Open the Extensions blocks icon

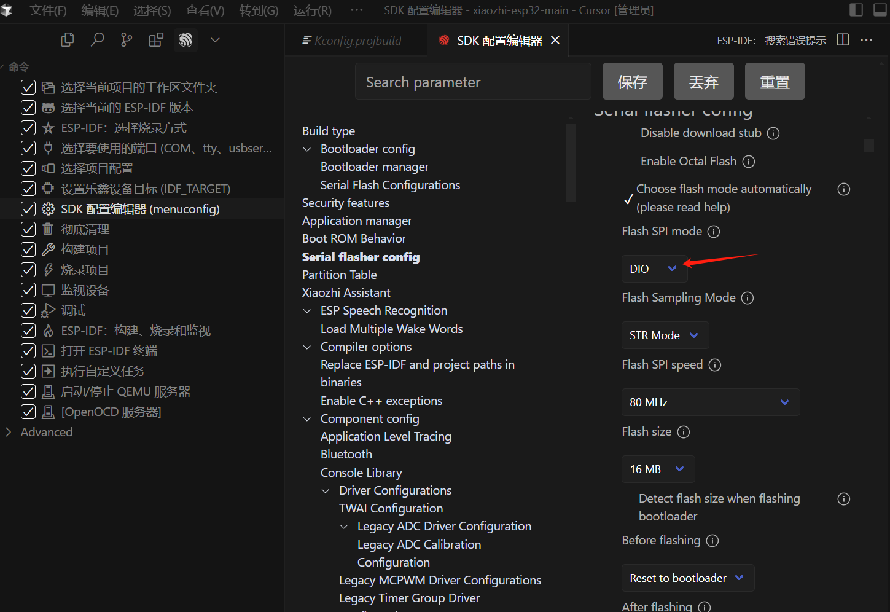point(156,40)
